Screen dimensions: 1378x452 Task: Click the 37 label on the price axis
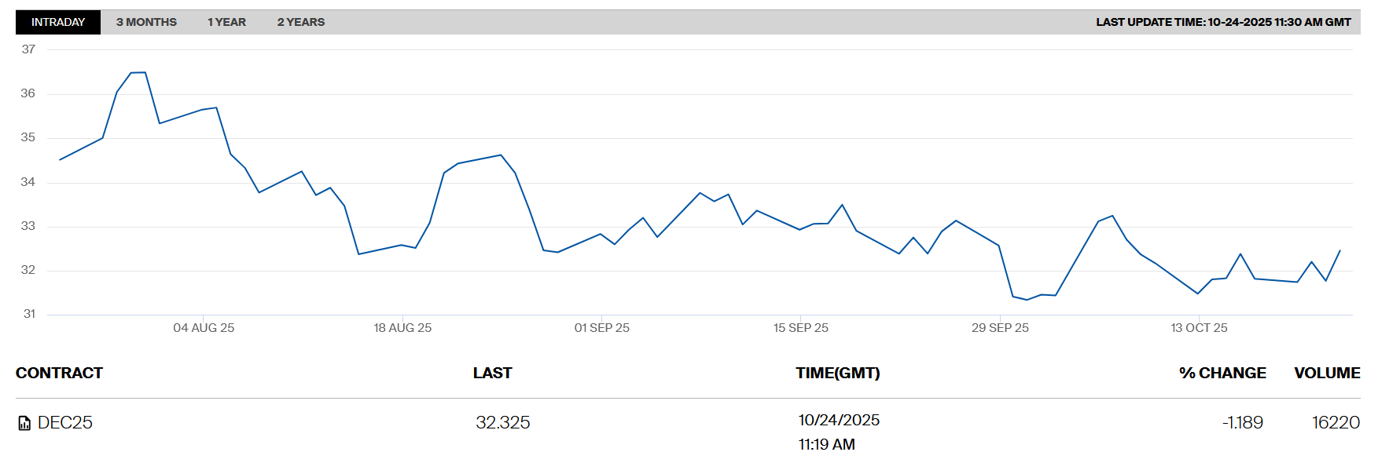coord(28,49)
